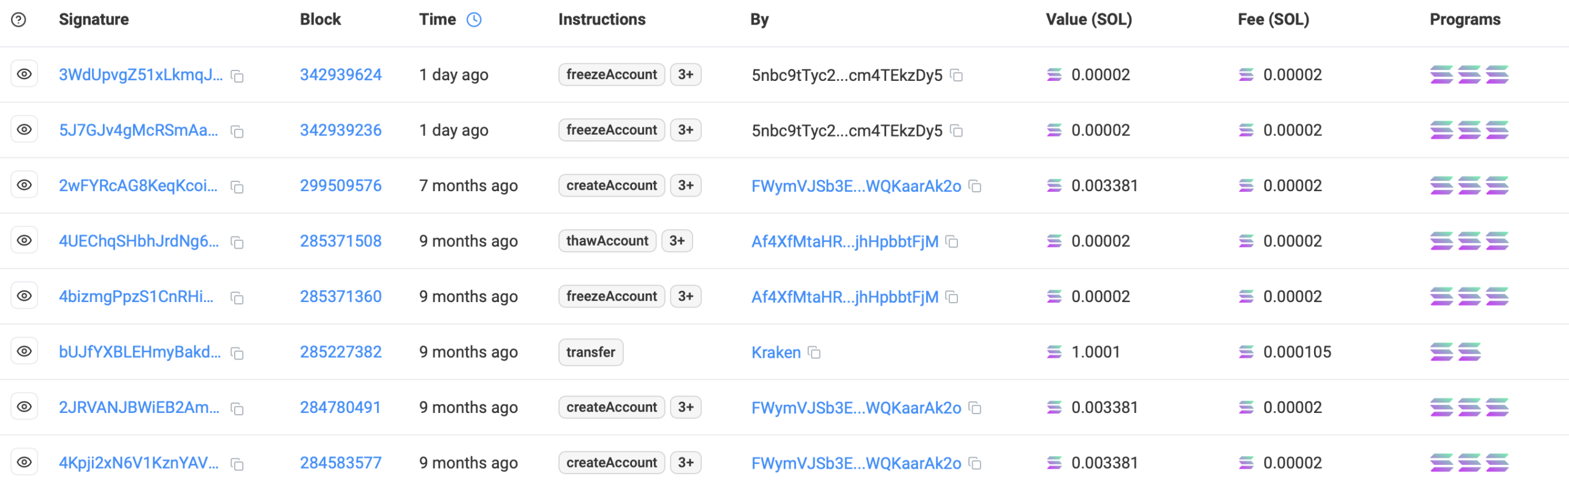Expand 3+ instructions for block 284780491
The width and height of the screenshot is (1569, 484).
(685, 407)
